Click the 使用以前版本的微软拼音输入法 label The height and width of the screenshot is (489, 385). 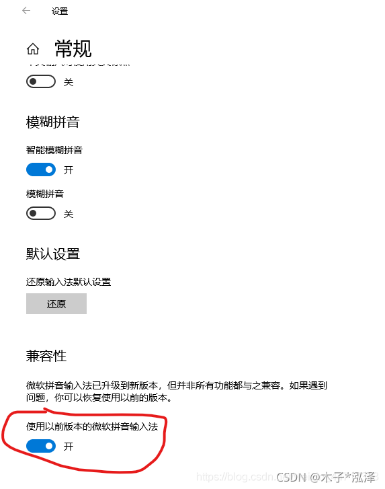tap(92, 426)
